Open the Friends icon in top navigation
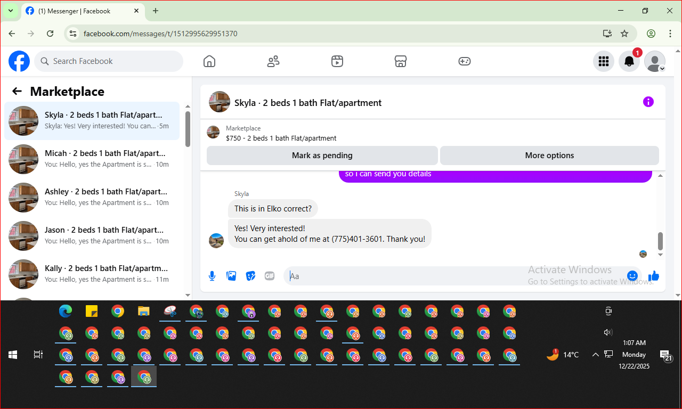The image size is (682, 409). (x=273, y=61)
